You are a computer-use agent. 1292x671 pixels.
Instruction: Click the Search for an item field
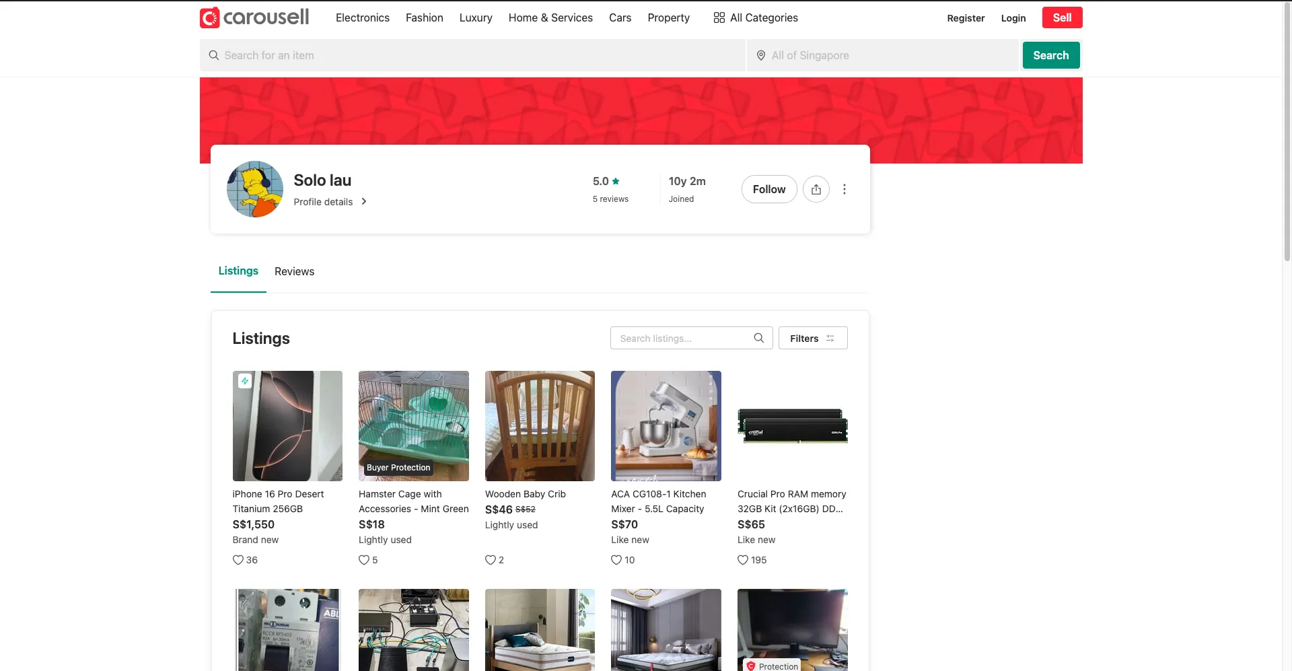coord(472,55)
